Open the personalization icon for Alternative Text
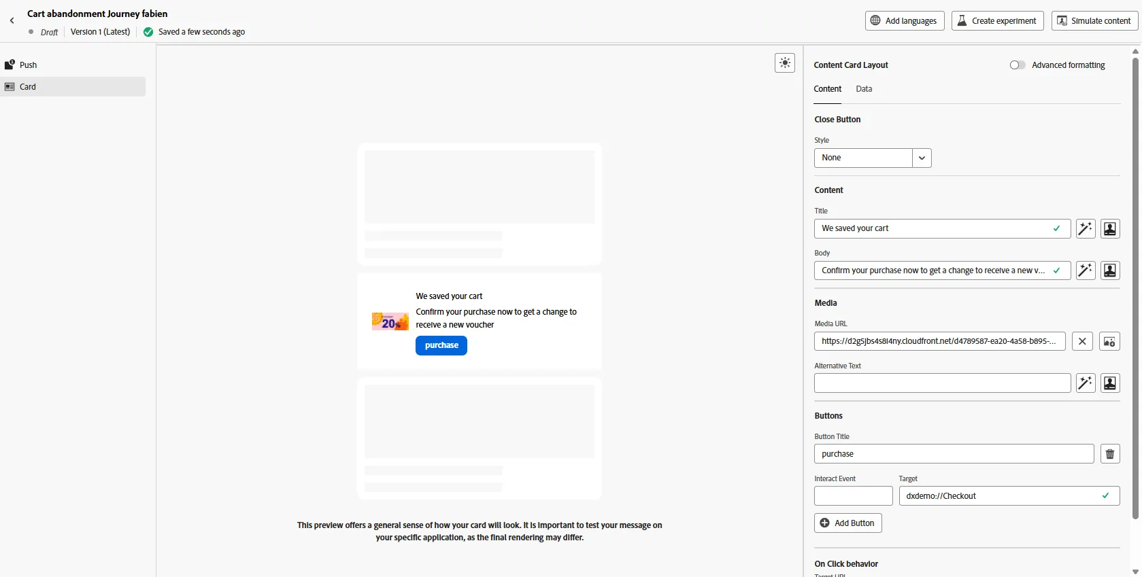 [x=1110, y=383]
